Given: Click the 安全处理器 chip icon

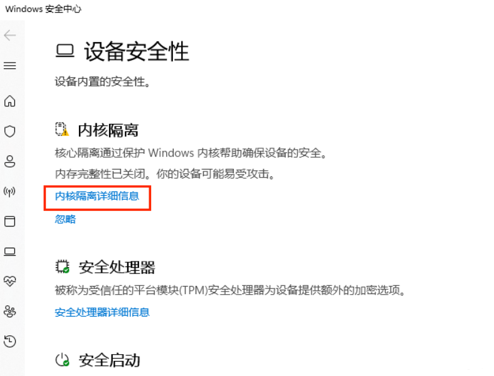Looking at the screenshot, I should (63, 267).
